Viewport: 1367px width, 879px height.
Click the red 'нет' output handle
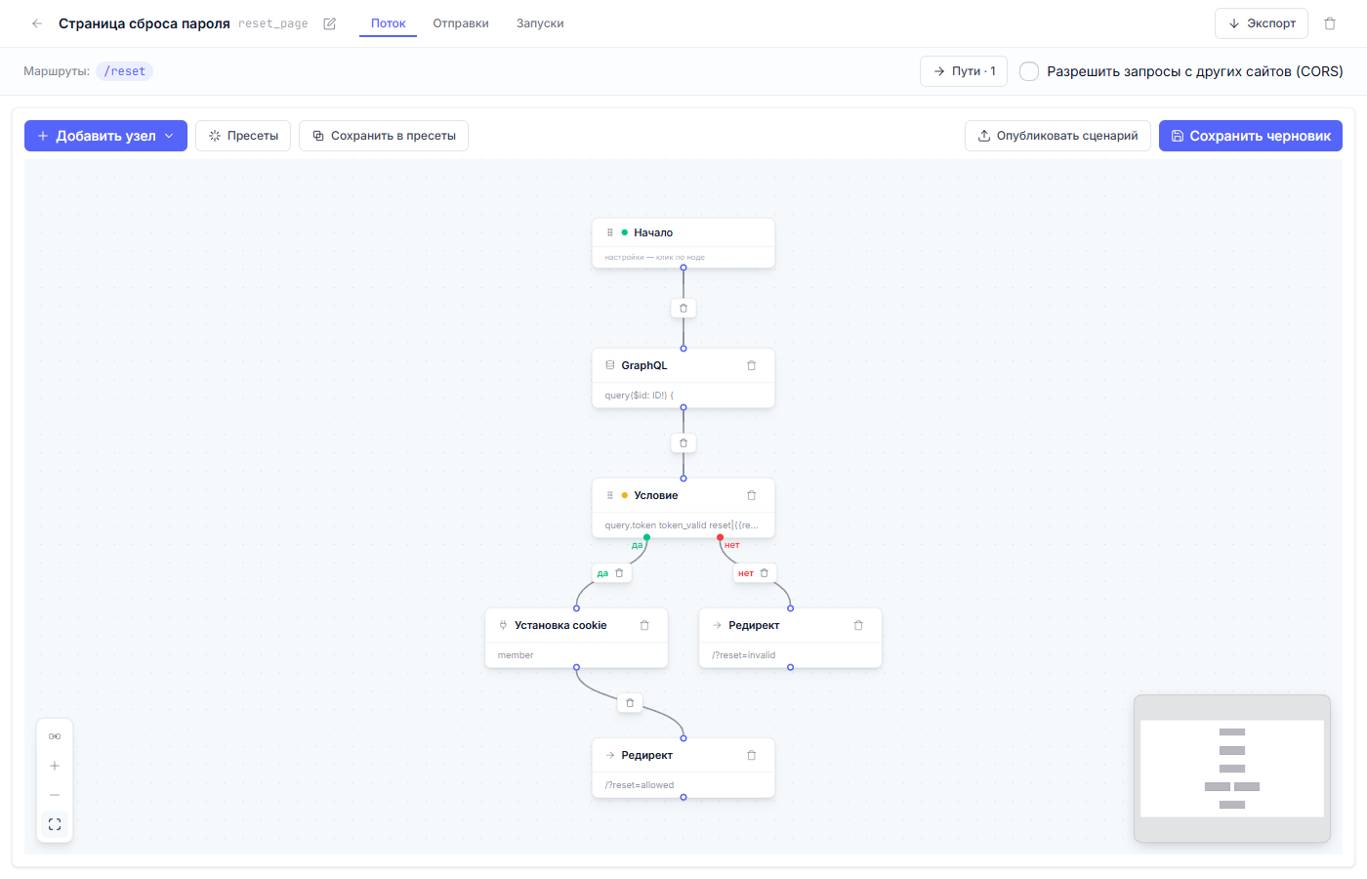pyautogui.click(x=721, y=537)
